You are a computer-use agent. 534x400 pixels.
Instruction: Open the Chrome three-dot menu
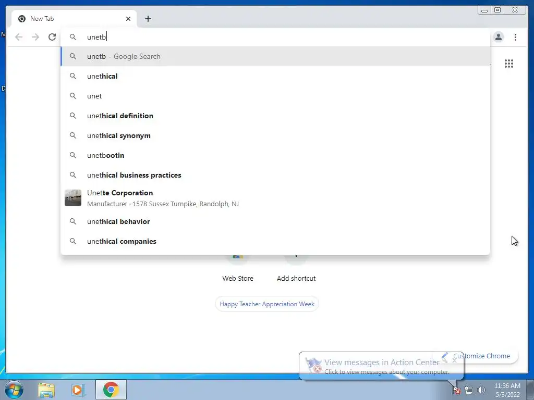[x=515, y=37]
